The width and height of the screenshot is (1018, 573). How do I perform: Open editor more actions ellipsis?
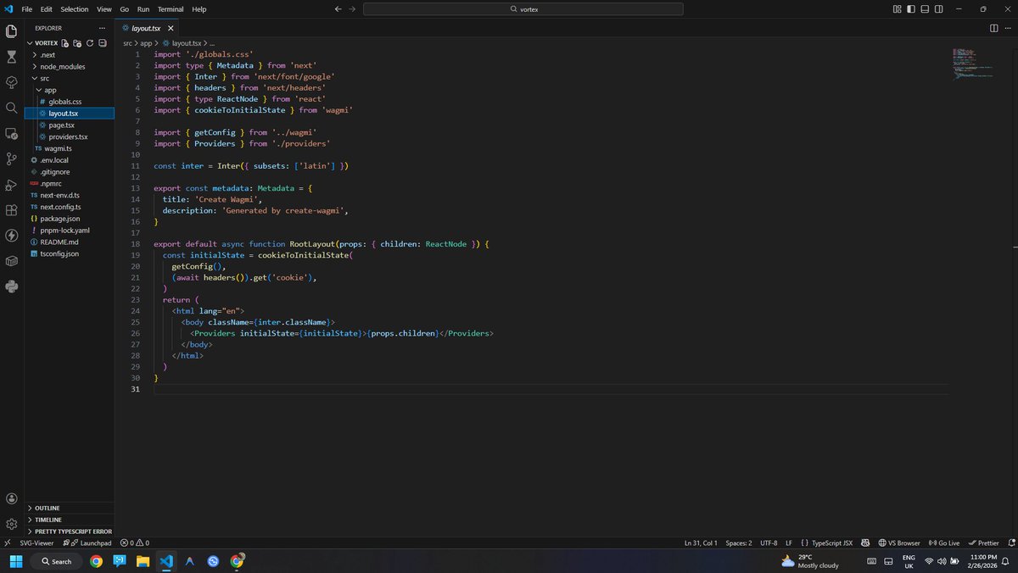click(x=1007, y=28)
